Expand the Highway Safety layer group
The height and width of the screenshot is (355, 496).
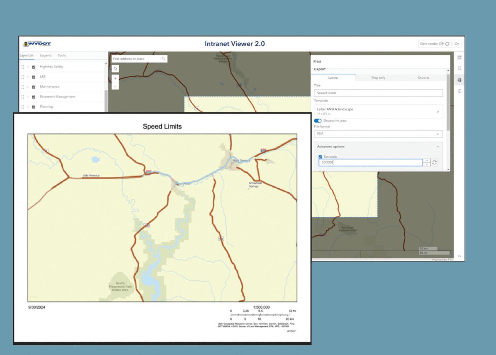(x=28, y=67)
